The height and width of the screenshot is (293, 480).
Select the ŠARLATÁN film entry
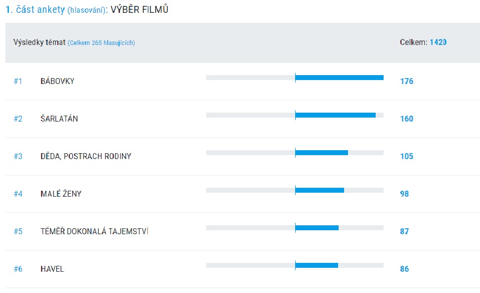pos(59,119)
